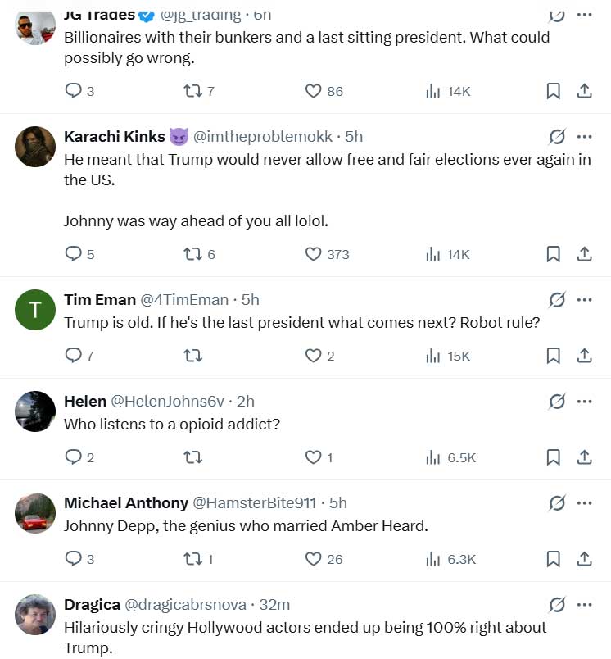Like Karachi Kinks' free elections reply
611x659 pixels.
coord(313,254)
